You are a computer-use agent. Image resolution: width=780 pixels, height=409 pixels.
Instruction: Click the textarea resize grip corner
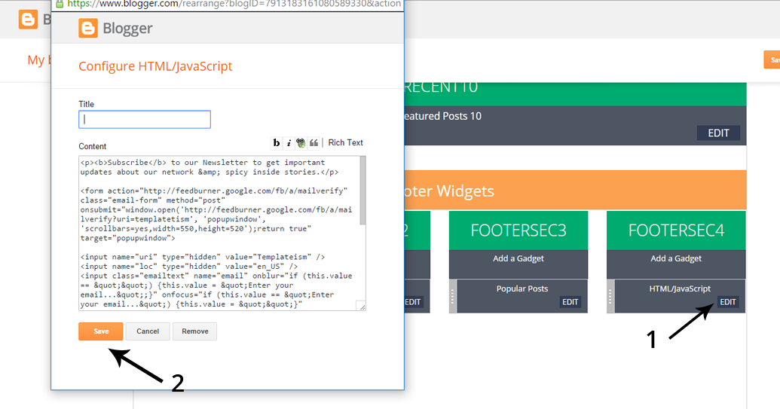362,307
